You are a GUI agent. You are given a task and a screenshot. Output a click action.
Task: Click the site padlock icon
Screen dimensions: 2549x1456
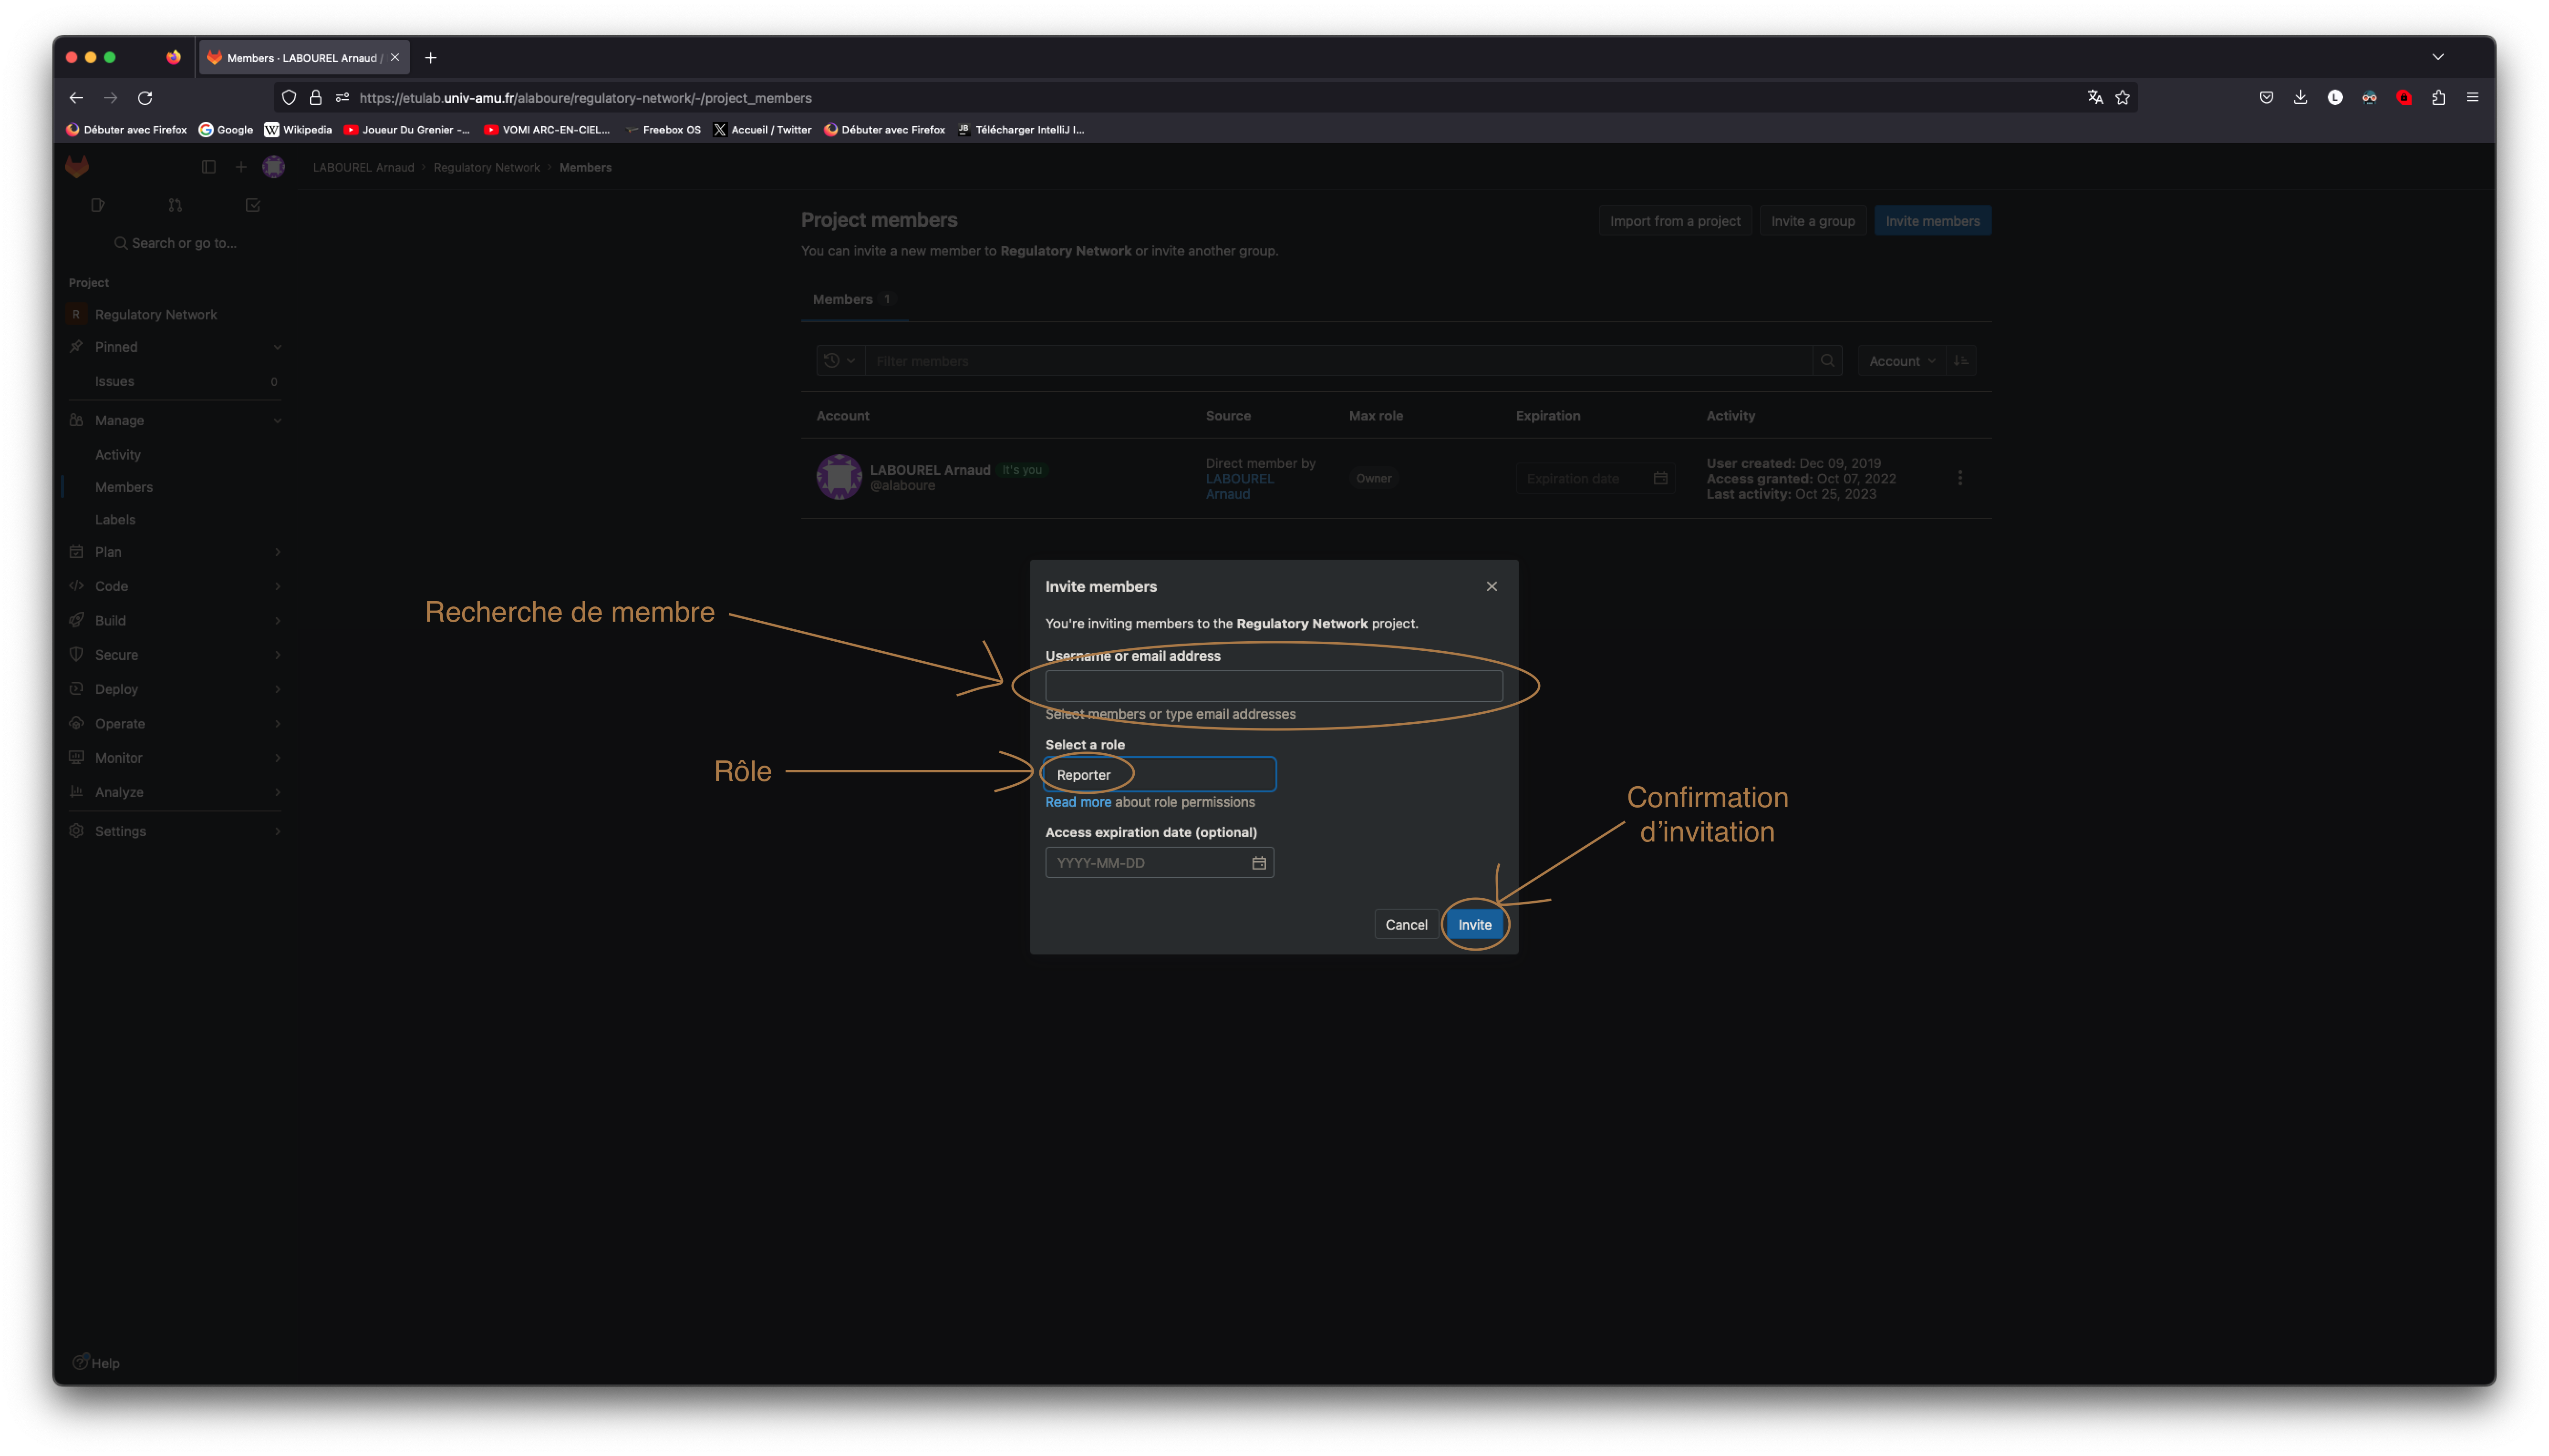pos(315,98)
